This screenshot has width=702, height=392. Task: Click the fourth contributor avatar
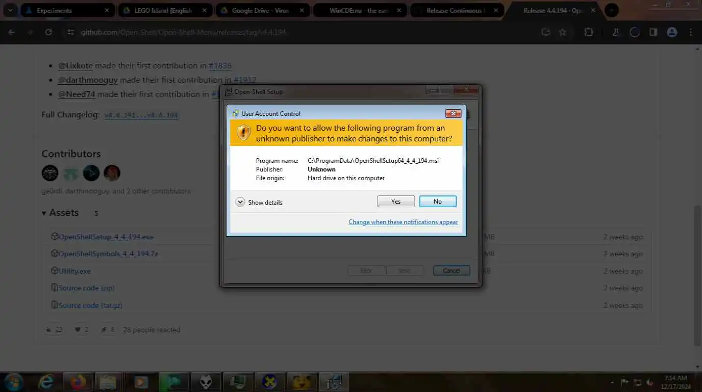112,173
